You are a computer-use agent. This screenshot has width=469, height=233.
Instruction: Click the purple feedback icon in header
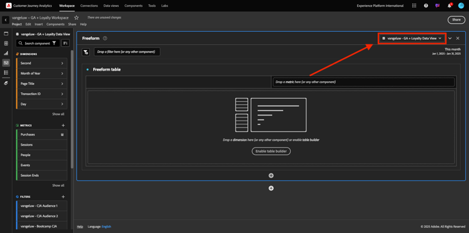437,6
